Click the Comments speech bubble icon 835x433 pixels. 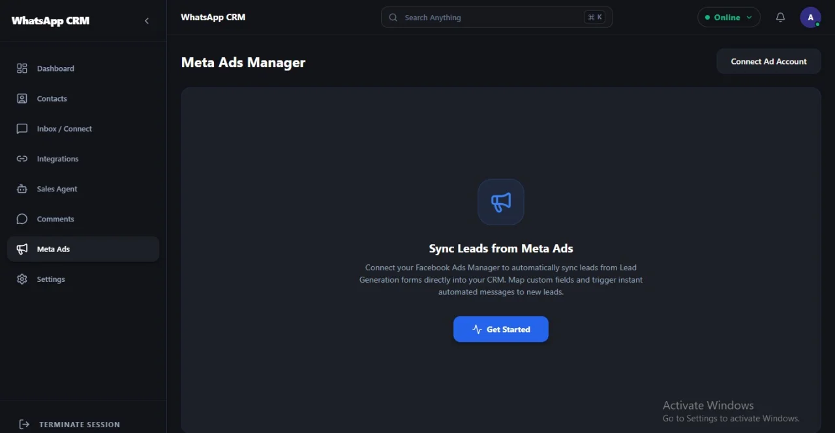pos(22,219)
